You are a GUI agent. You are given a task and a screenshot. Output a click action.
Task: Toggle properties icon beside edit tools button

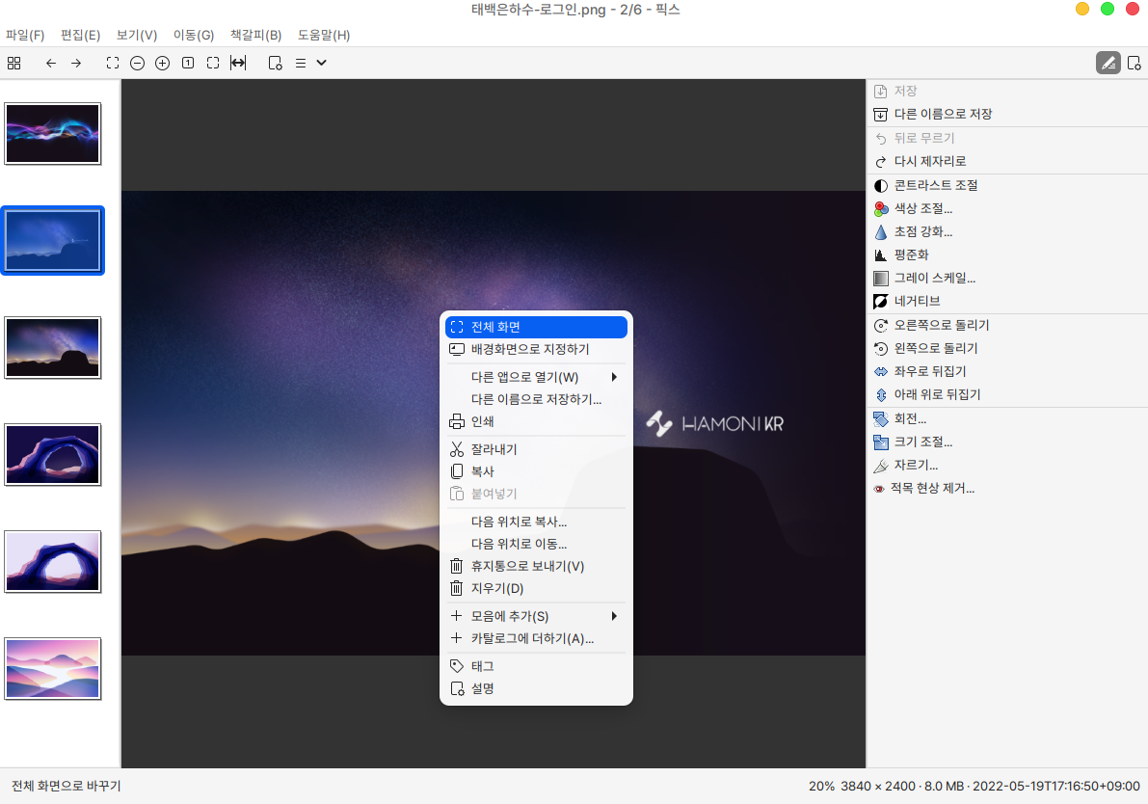pos(1135,63)
